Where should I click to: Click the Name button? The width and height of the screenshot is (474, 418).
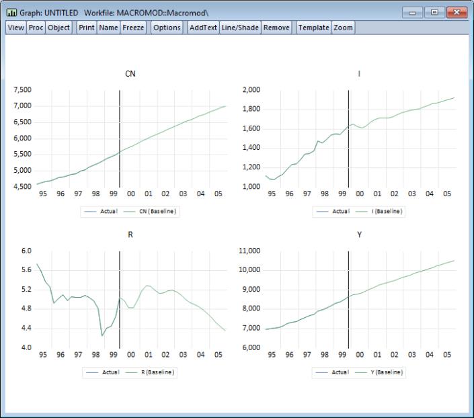point(108,28)
